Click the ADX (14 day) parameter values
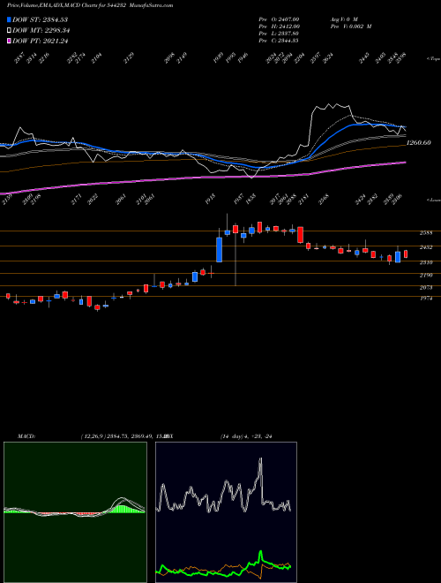The height and width of the screenshot is (583, 441). (x=246, y=436)
